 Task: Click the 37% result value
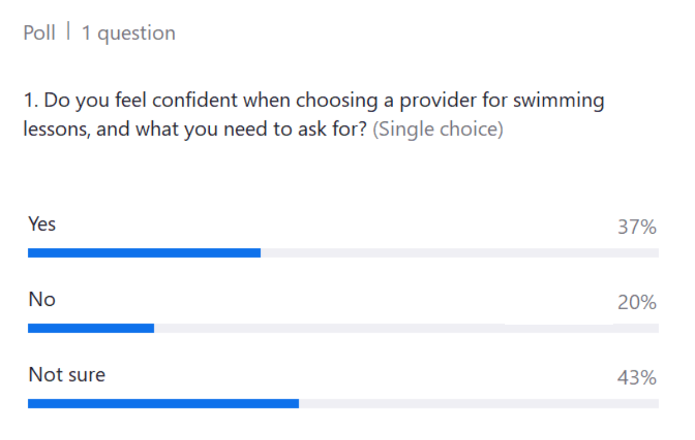point(637,228)
